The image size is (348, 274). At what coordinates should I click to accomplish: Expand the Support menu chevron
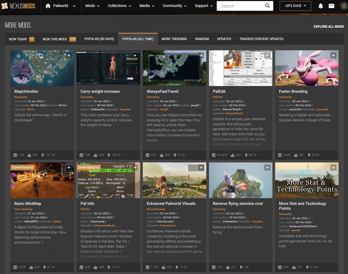click(x=211, y=5)
